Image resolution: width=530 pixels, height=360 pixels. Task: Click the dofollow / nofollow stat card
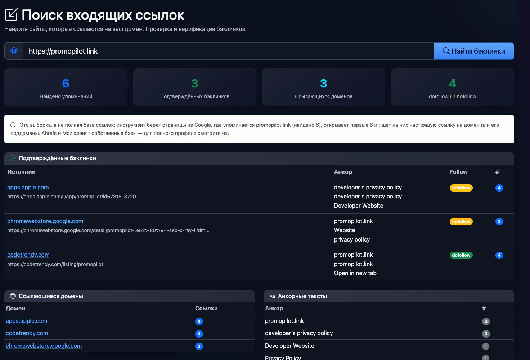point(453,87)
